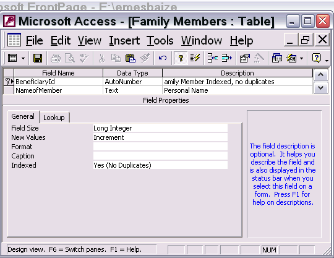
Task: Click the Text data type cell
Action: coord(132,90)
